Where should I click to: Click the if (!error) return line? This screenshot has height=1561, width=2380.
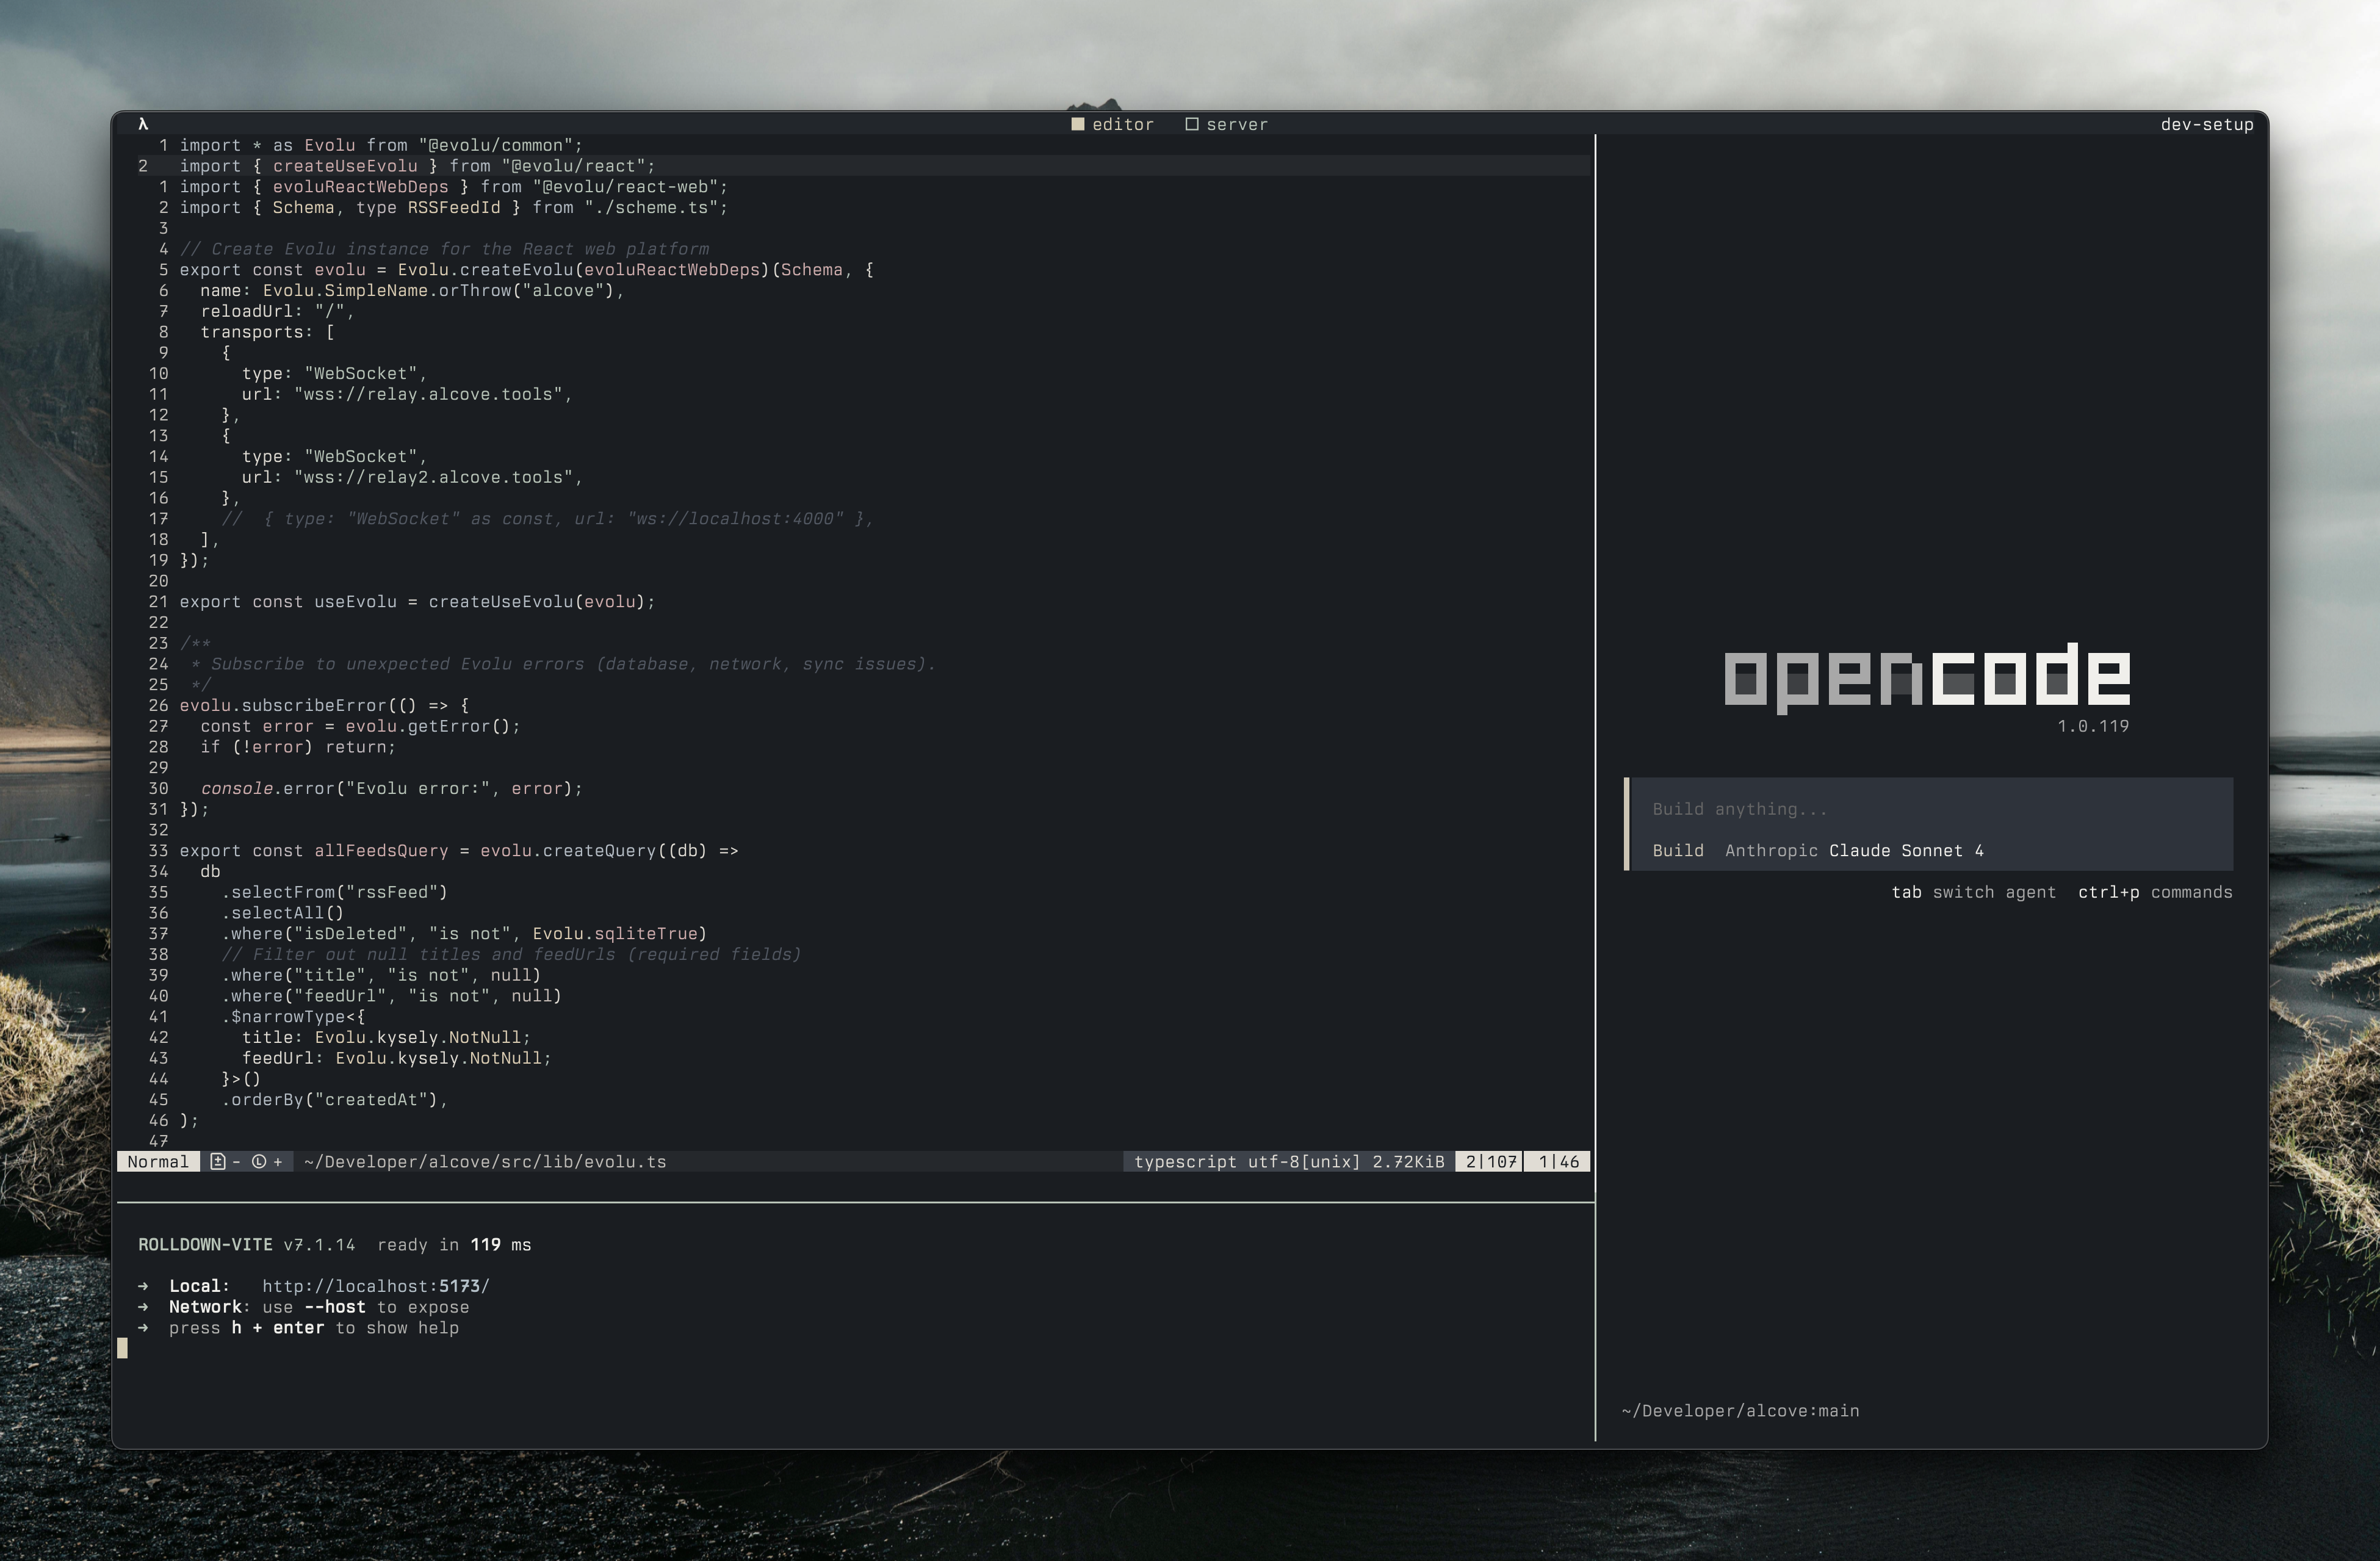coord(298,747)
